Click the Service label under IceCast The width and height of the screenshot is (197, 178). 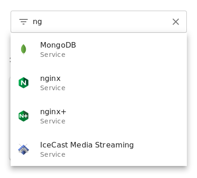pos(53,154)
